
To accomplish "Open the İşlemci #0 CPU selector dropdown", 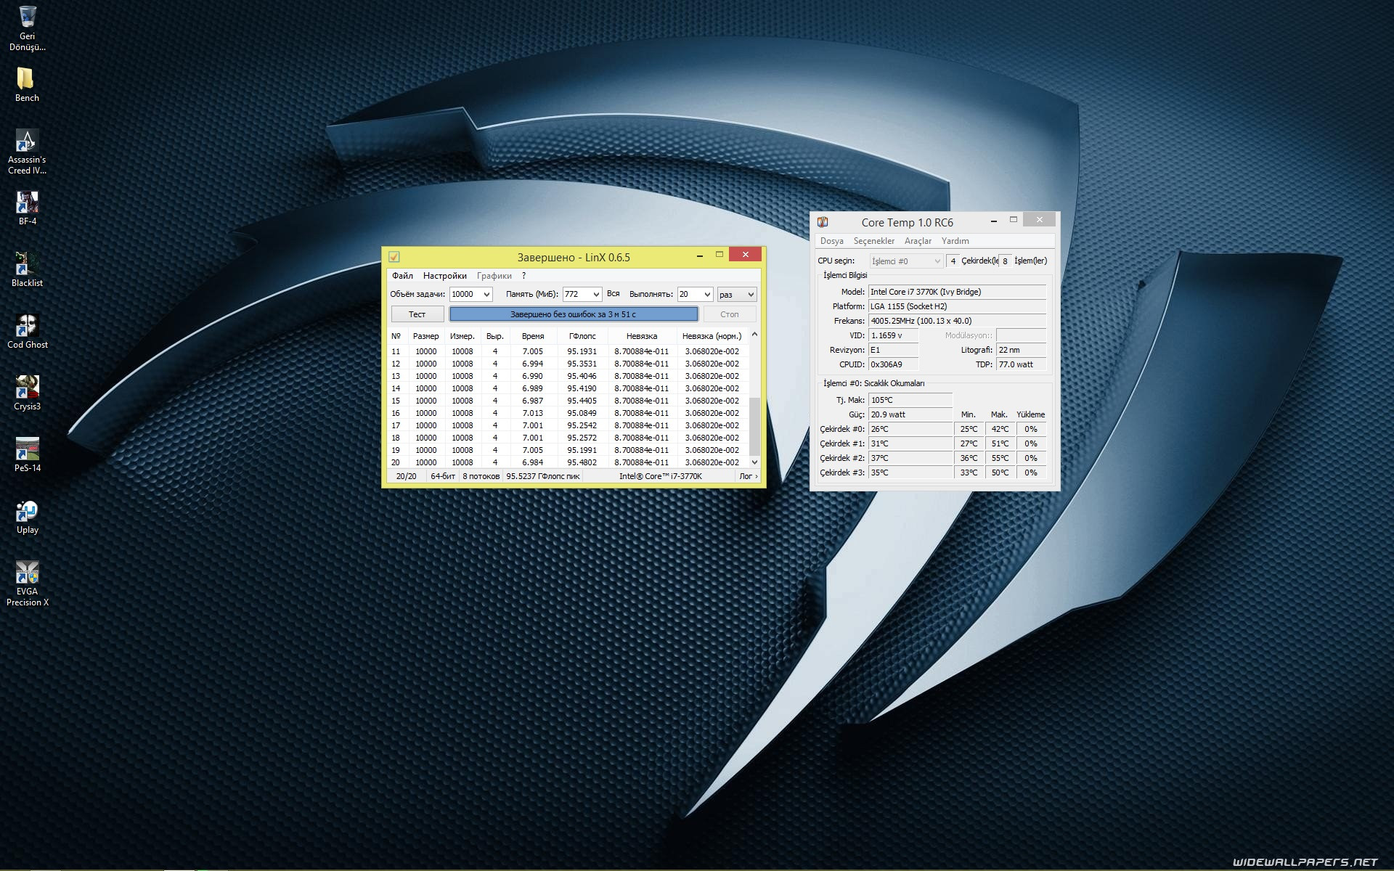I will point(906,261).
